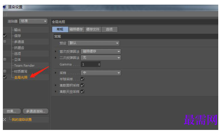Toggle the 保存 checkbox

pos(5,36)
